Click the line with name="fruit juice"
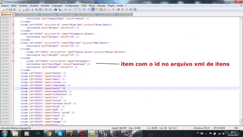Screen dimensions: 243x137 47,113
